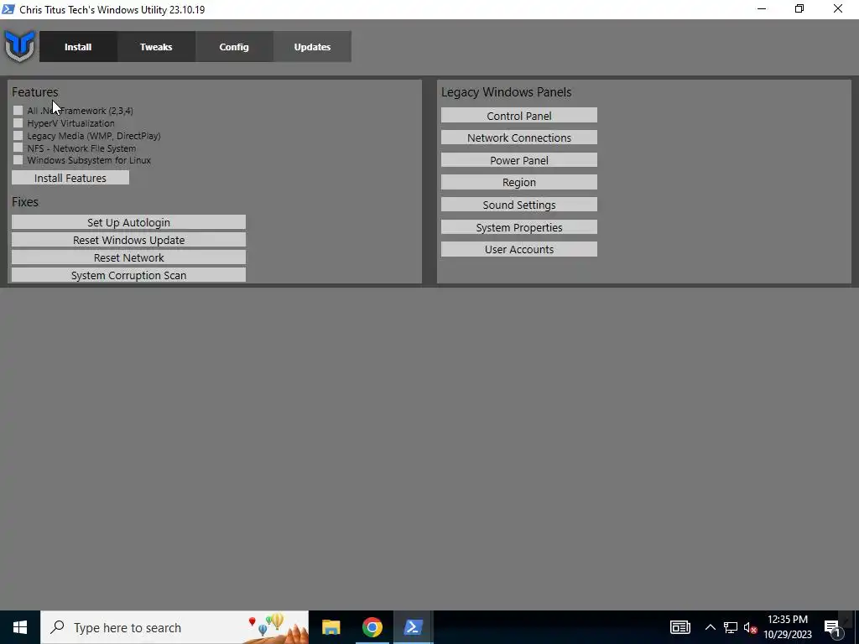The height and width of the screenshot is (644, 859).
Task: Click the network status tray icon
Action: tap(731, 627)
